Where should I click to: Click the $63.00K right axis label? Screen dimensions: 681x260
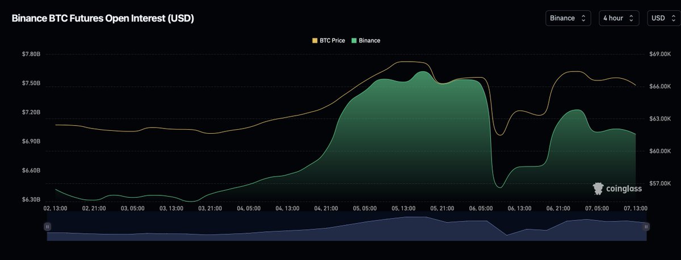click(661, 119)
